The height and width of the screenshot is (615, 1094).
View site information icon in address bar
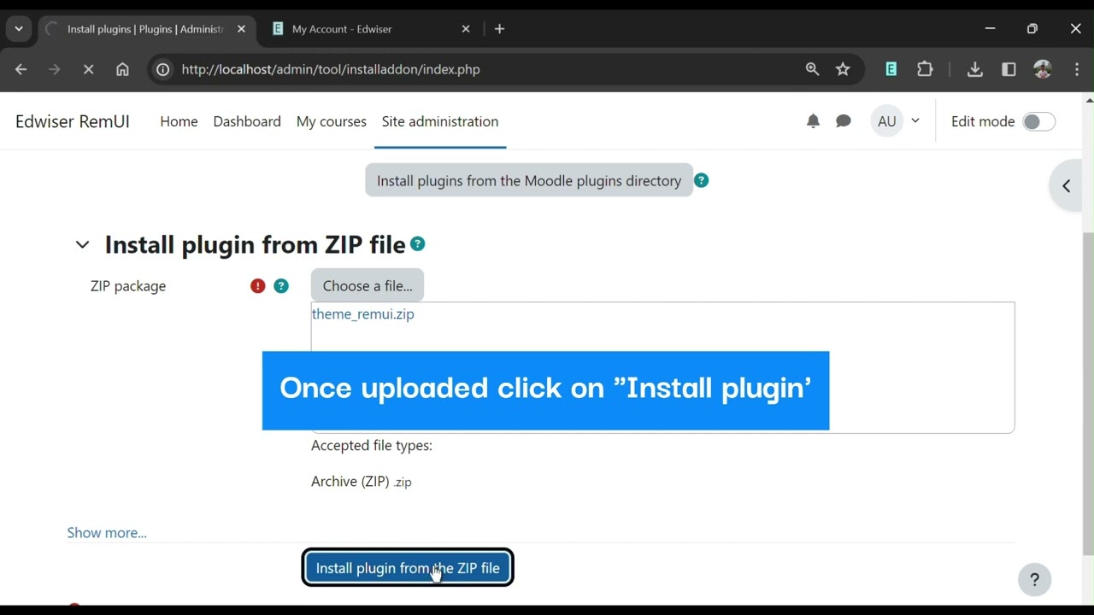(162, 69)
